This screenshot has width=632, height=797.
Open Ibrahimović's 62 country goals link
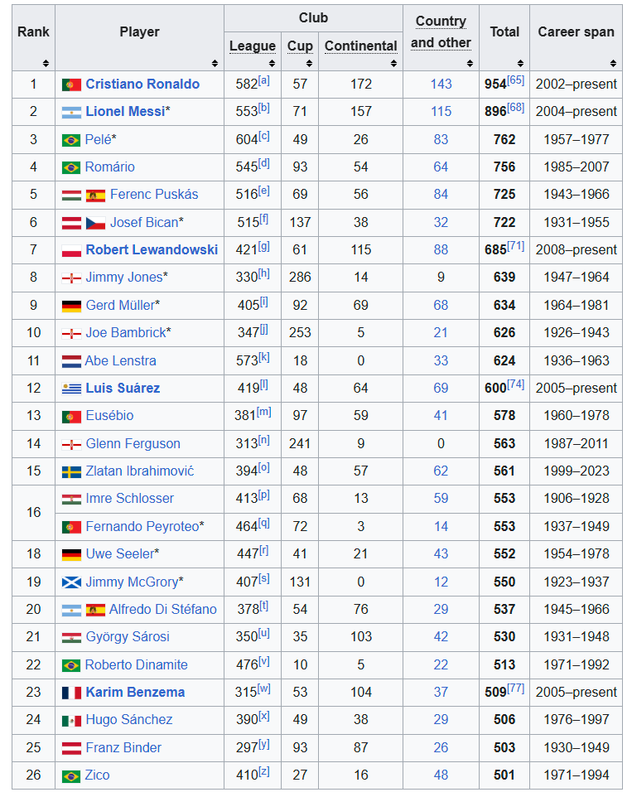(x=441, y=471)
